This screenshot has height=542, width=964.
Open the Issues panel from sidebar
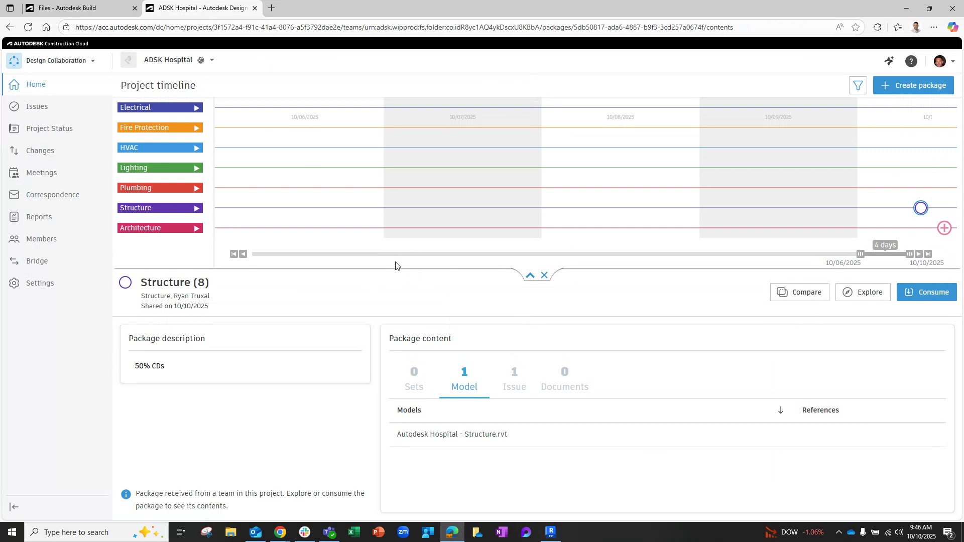pos(37,106)
